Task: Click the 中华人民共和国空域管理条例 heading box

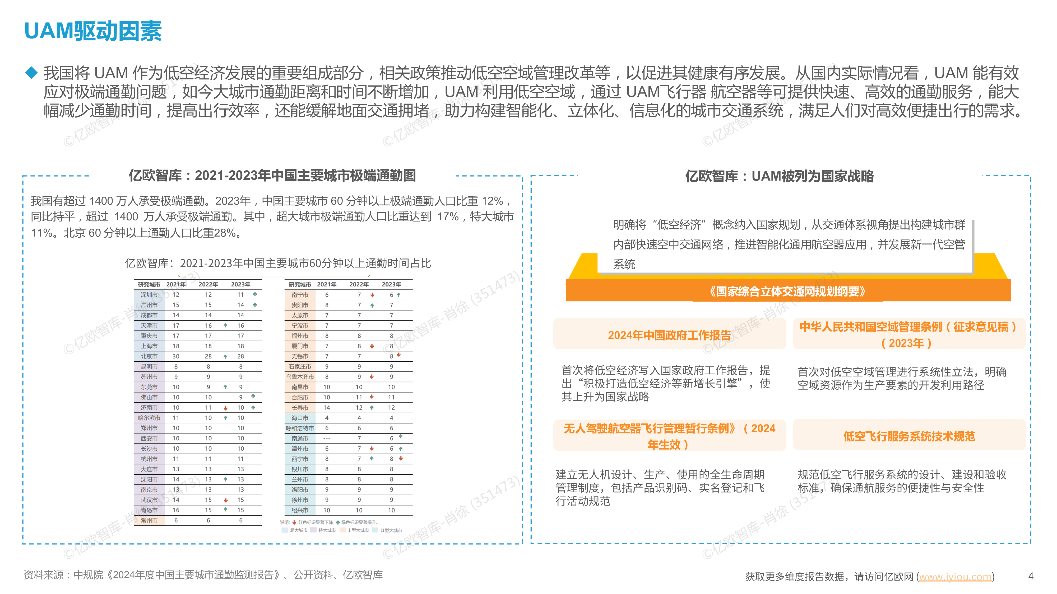Action: [x=909, y=334]
